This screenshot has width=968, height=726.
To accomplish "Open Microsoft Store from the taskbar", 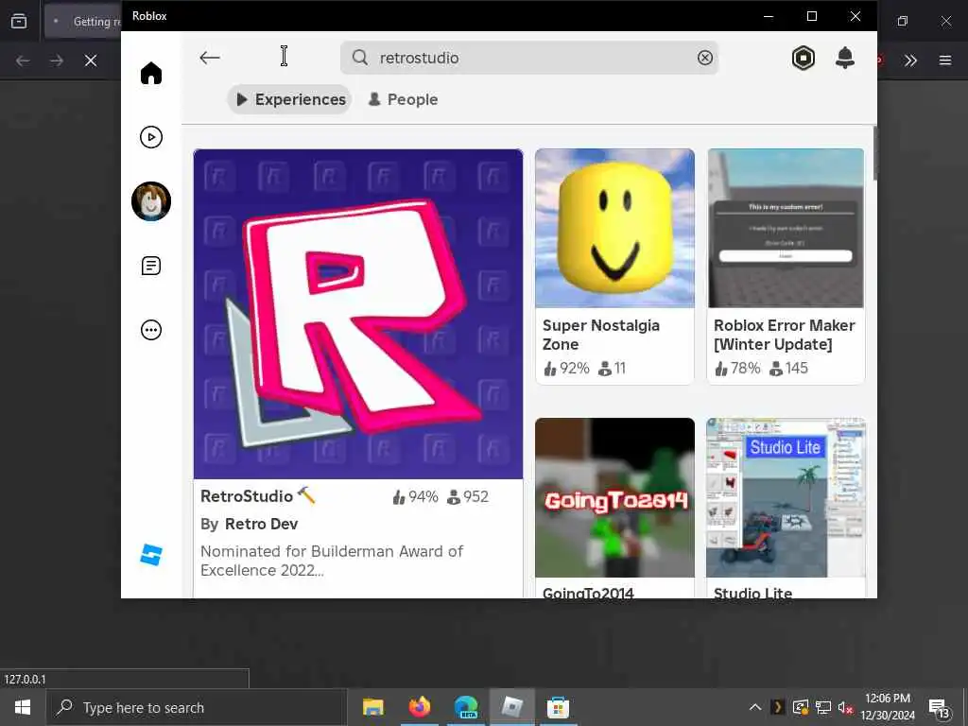I will [x=558, y=707].
